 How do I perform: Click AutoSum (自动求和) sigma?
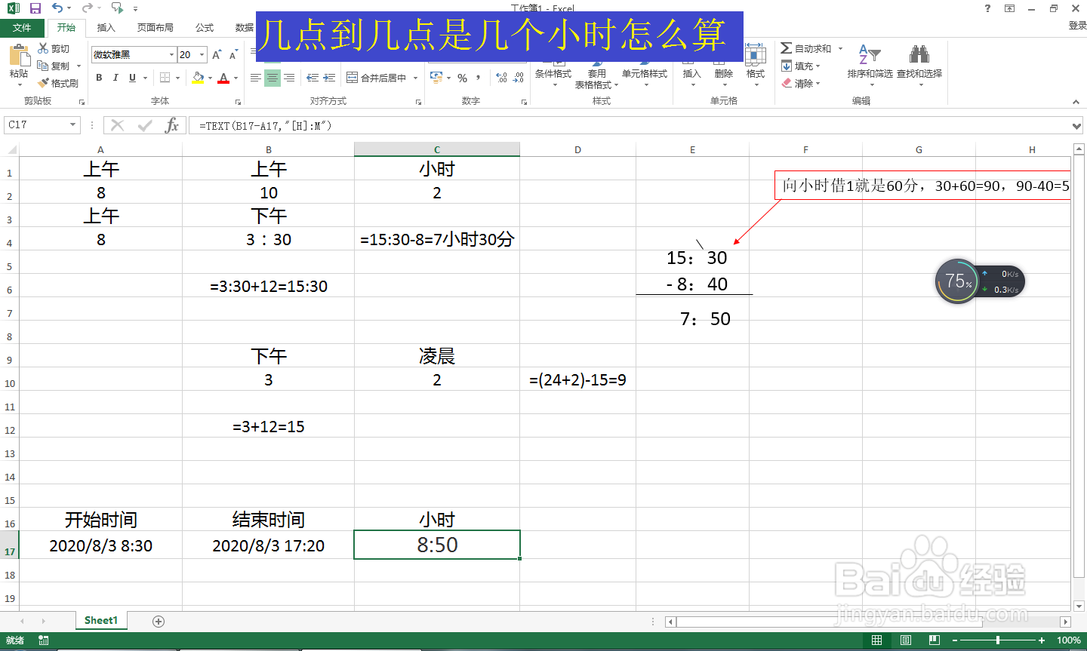806,48
